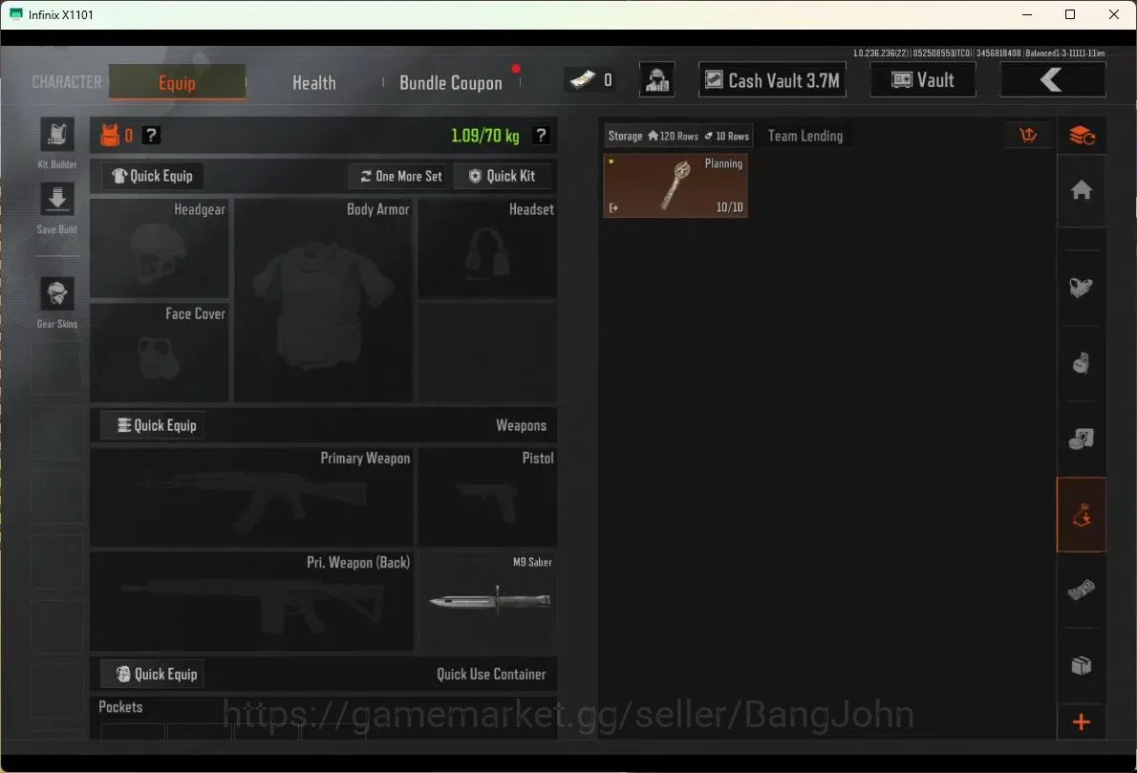Minimize the Infinix X1101 window
The width and height of the screenshot is (1137, 773).
click(1027, 14)
